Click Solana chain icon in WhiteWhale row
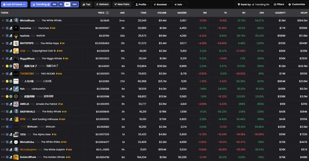309x161 pixels. (x=7, y=21)
